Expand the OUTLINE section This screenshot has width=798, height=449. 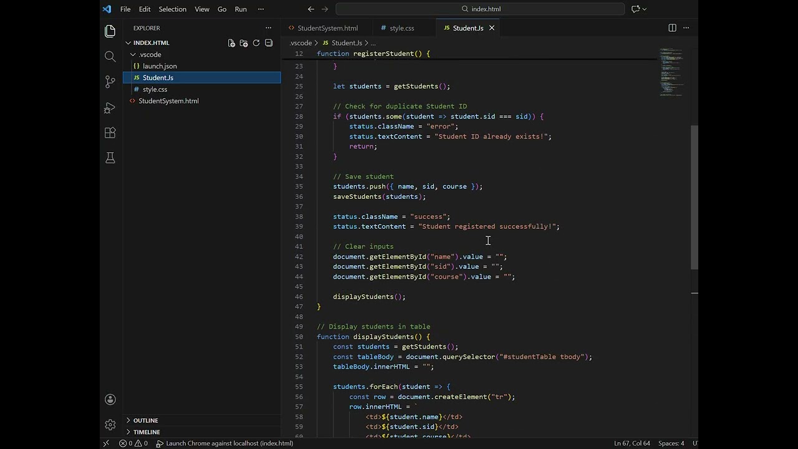[145, 420]
